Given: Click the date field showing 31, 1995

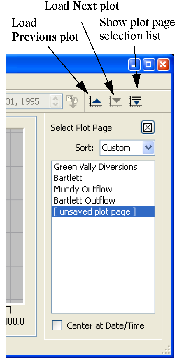Looking at the screenshot, I should pos(25,101).
